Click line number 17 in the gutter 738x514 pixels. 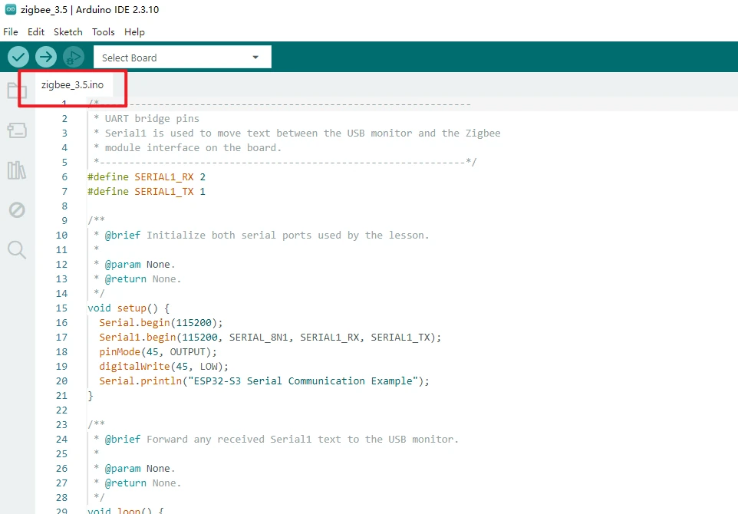pyautogui.click(x=61, y=338)
